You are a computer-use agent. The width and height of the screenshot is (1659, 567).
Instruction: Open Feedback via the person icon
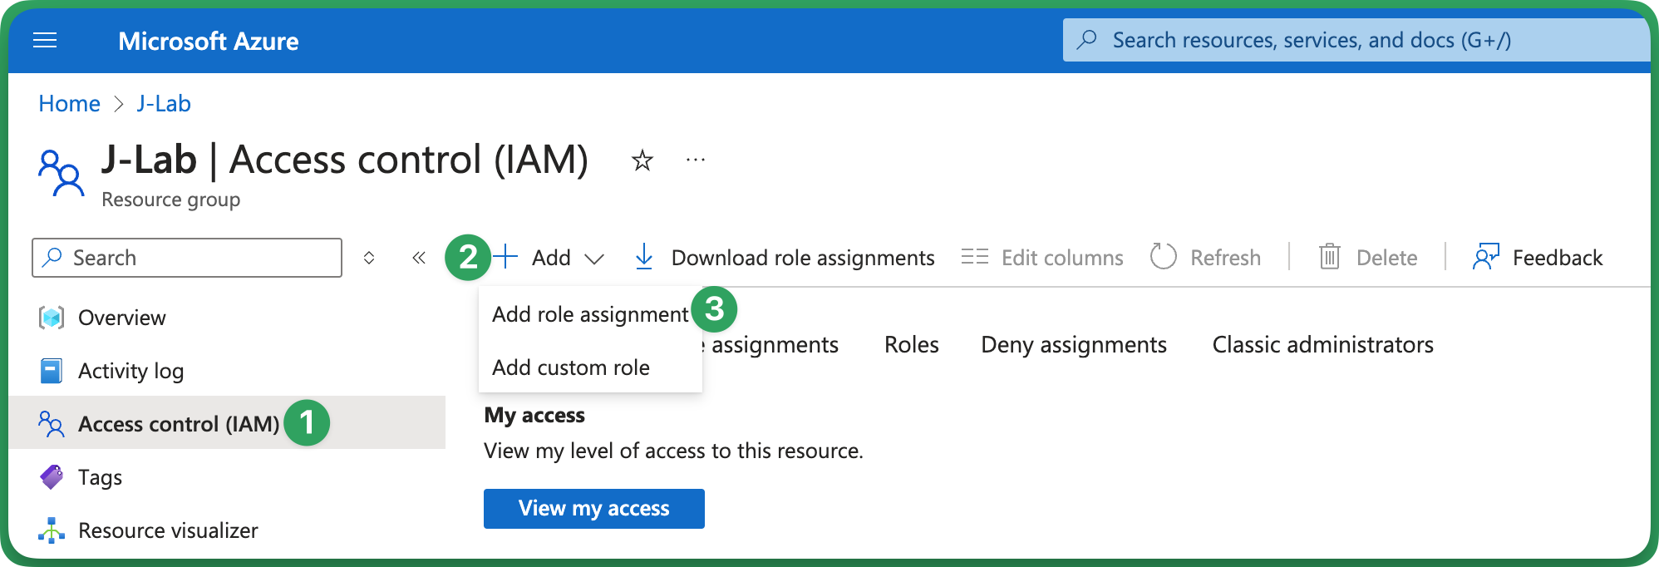click(1485, 258)
